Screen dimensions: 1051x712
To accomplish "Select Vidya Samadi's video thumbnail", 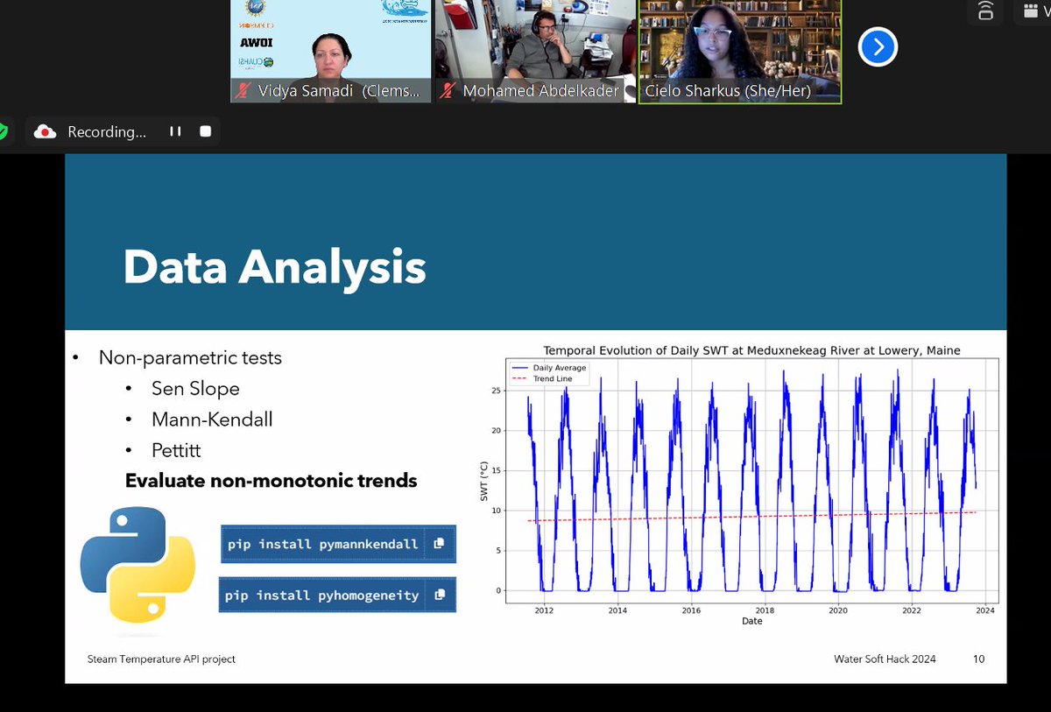I will (331, 51).
